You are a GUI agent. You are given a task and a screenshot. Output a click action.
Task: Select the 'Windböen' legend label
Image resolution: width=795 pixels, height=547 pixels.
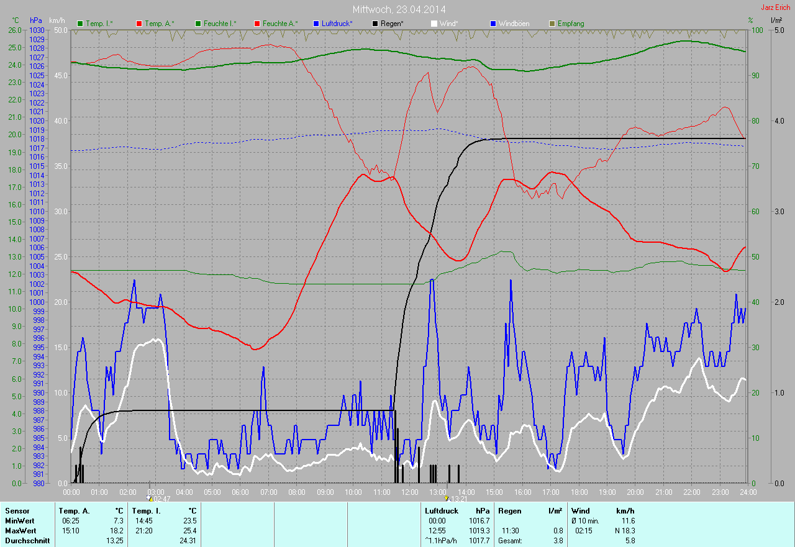pos(514,24)
